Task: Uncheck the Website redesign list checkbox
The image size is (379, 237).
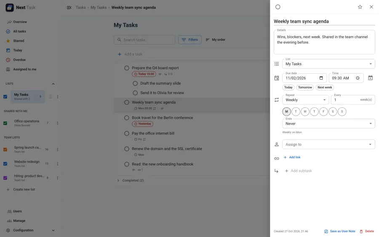Action: (5, 164)
